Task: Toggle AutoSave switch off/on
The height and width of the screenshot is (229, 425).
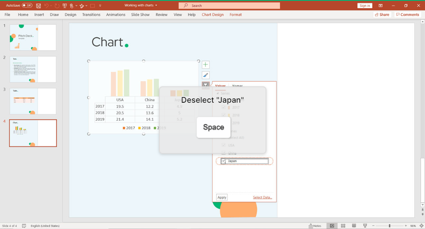Action: pyautogui.click(x=27, y=6)
